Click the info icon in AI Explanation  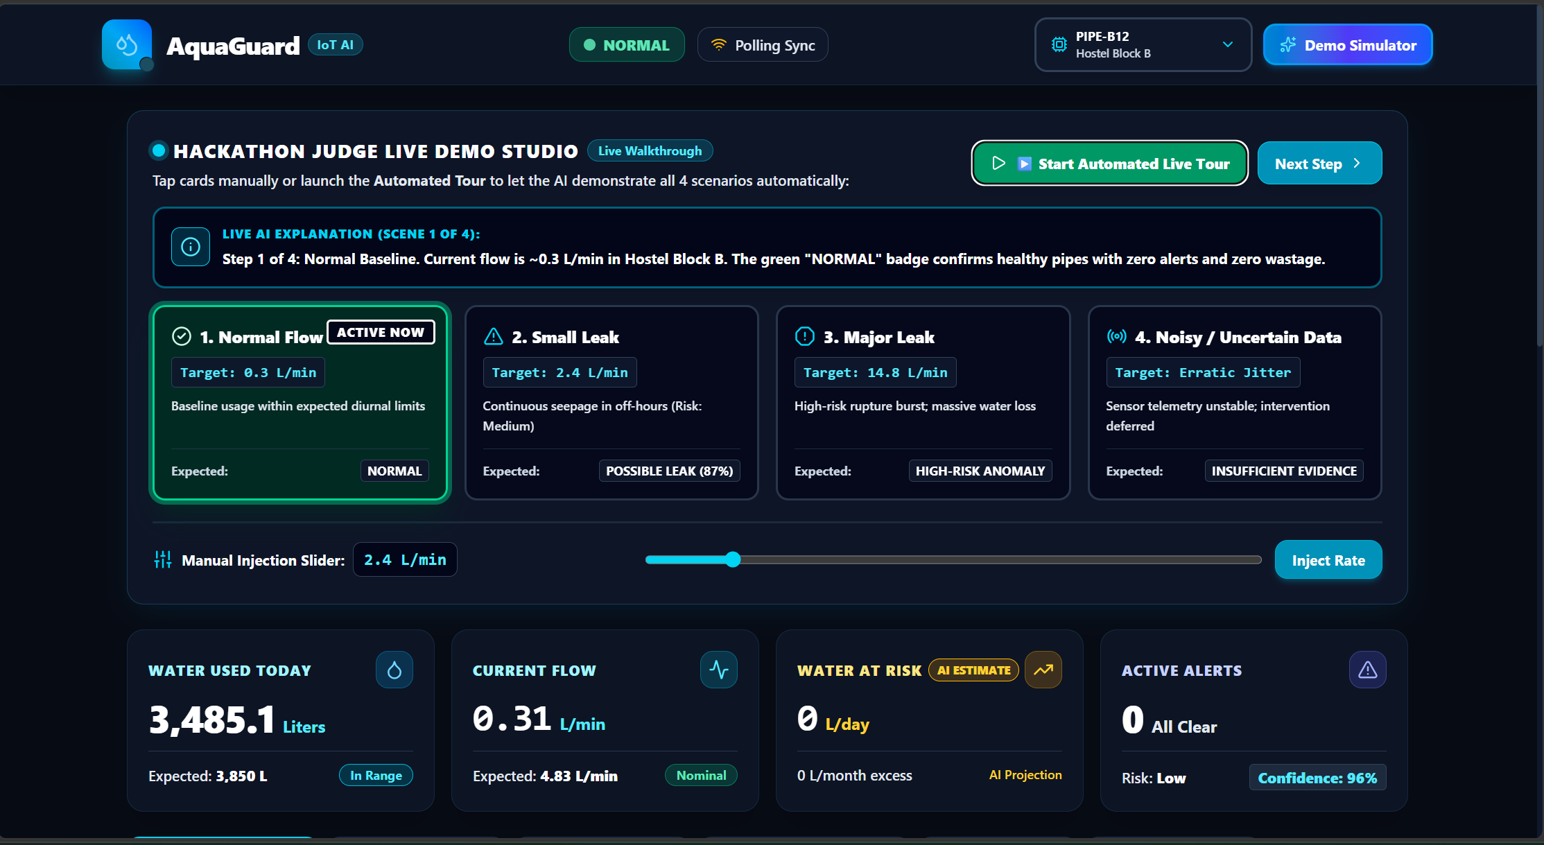191,247
